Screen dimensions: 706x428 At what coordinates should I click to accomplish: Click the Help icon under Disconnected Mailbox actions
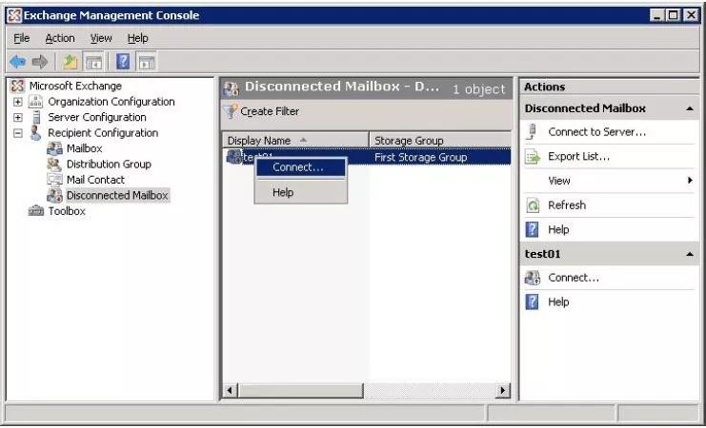(533, 230)
